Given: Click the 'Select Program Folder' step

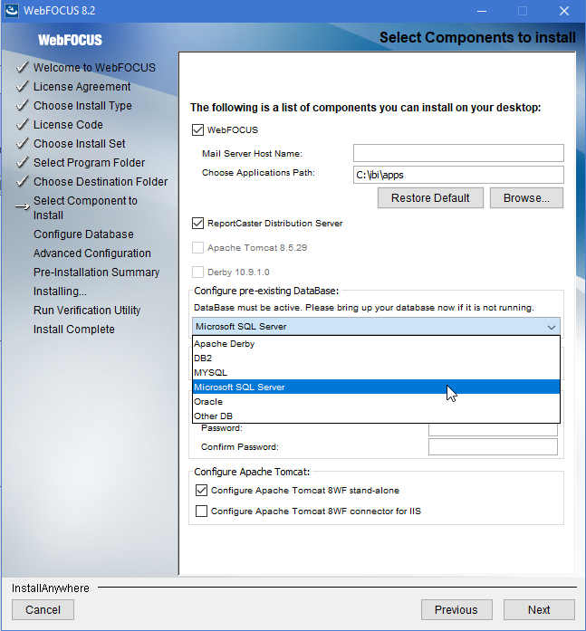Looking at the screenshot, I should (x=89, y=163).
